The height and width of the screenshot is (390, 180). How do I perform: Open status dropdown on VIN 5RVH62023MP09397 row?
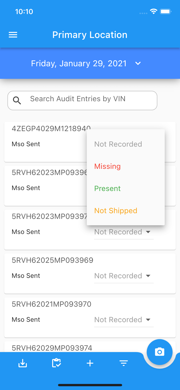click(124, 232)
